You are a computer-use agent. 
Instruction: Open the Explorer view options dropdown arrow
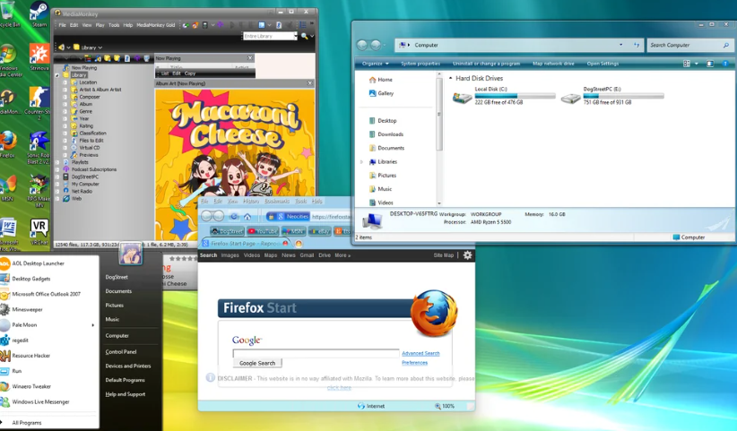click(697, 64)
